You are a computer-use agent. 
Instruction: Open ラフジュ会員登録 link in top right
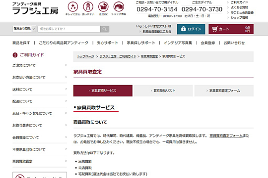[x=242, y=12]
